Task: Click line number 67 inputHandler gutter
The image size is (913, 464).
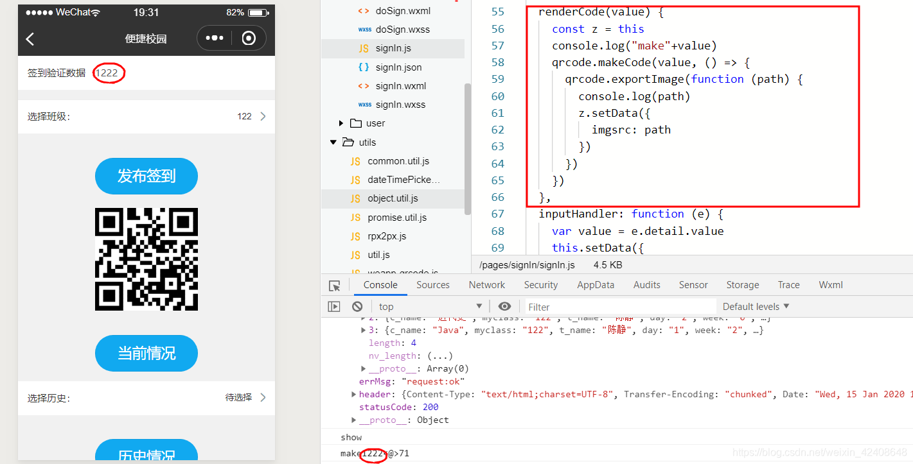Action: click(497, 214)
